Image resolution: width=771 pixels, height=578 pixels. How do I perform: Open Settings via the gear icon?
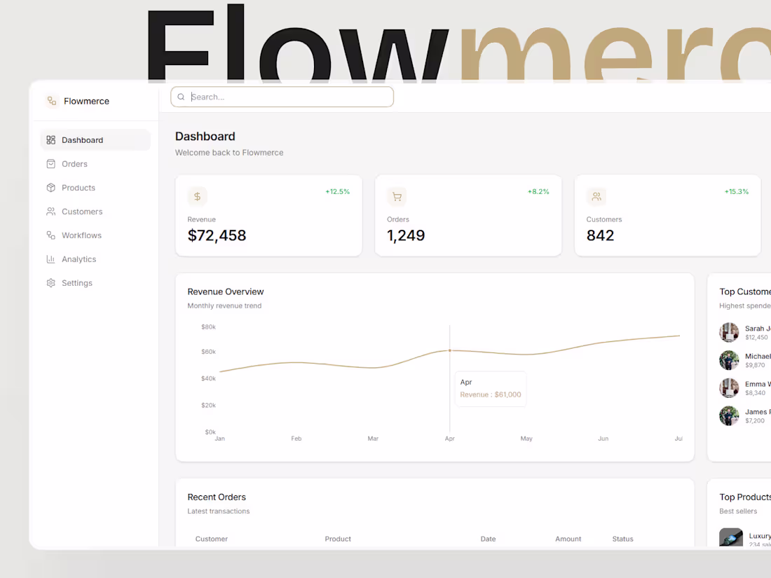[50, 282]
